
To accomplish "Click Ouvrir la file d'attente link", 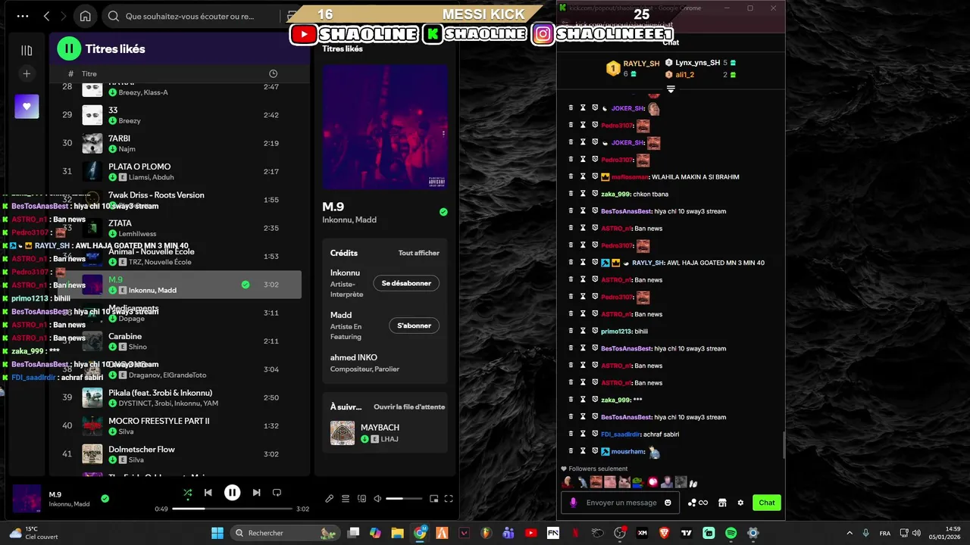I will pos(409,406).
